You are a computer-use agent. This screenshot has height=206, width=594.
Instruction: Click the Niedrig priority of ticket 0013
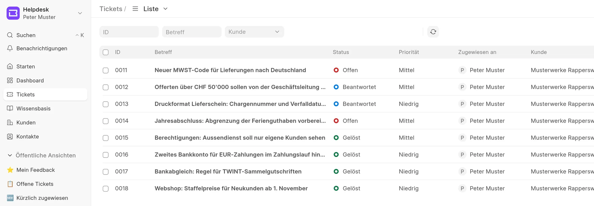click(x=409, y=104)
